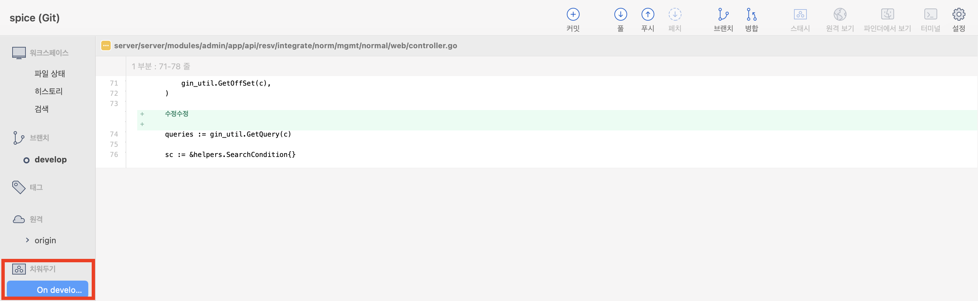Click the 치워두기 section header
This screenshot has width=978, height=301.
click(42, 269)
